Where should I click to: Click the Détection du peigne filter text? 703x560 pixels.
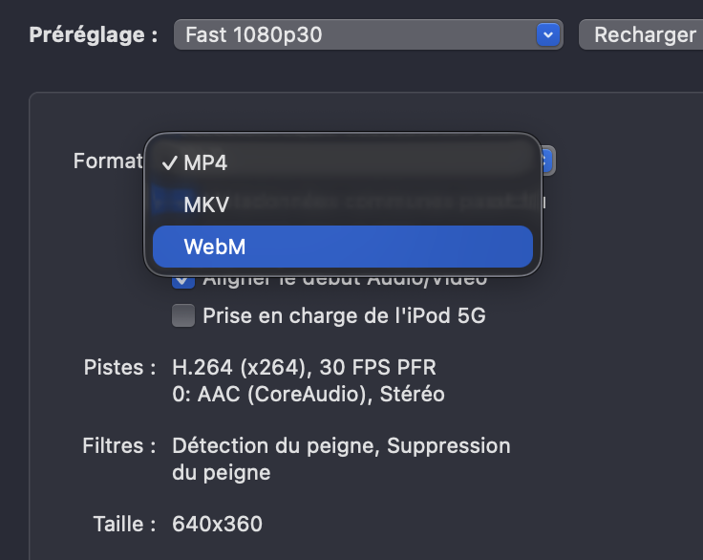(x=277, y=446)
